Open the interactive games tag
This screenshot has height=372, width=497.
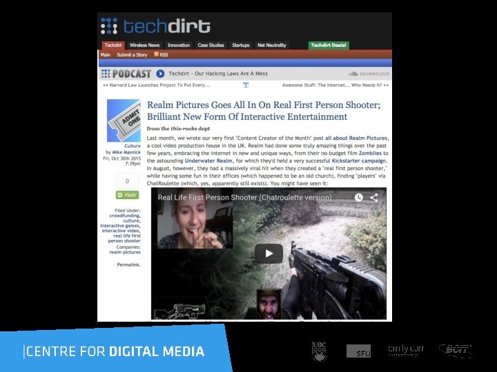tap(120, 226)
